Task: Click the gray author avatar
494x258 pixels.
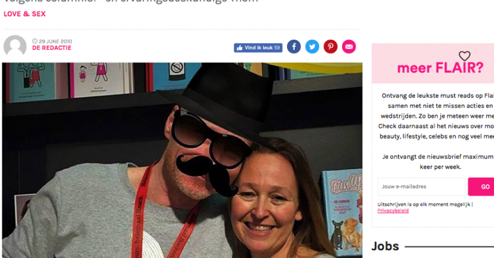Action: (15, 46)
